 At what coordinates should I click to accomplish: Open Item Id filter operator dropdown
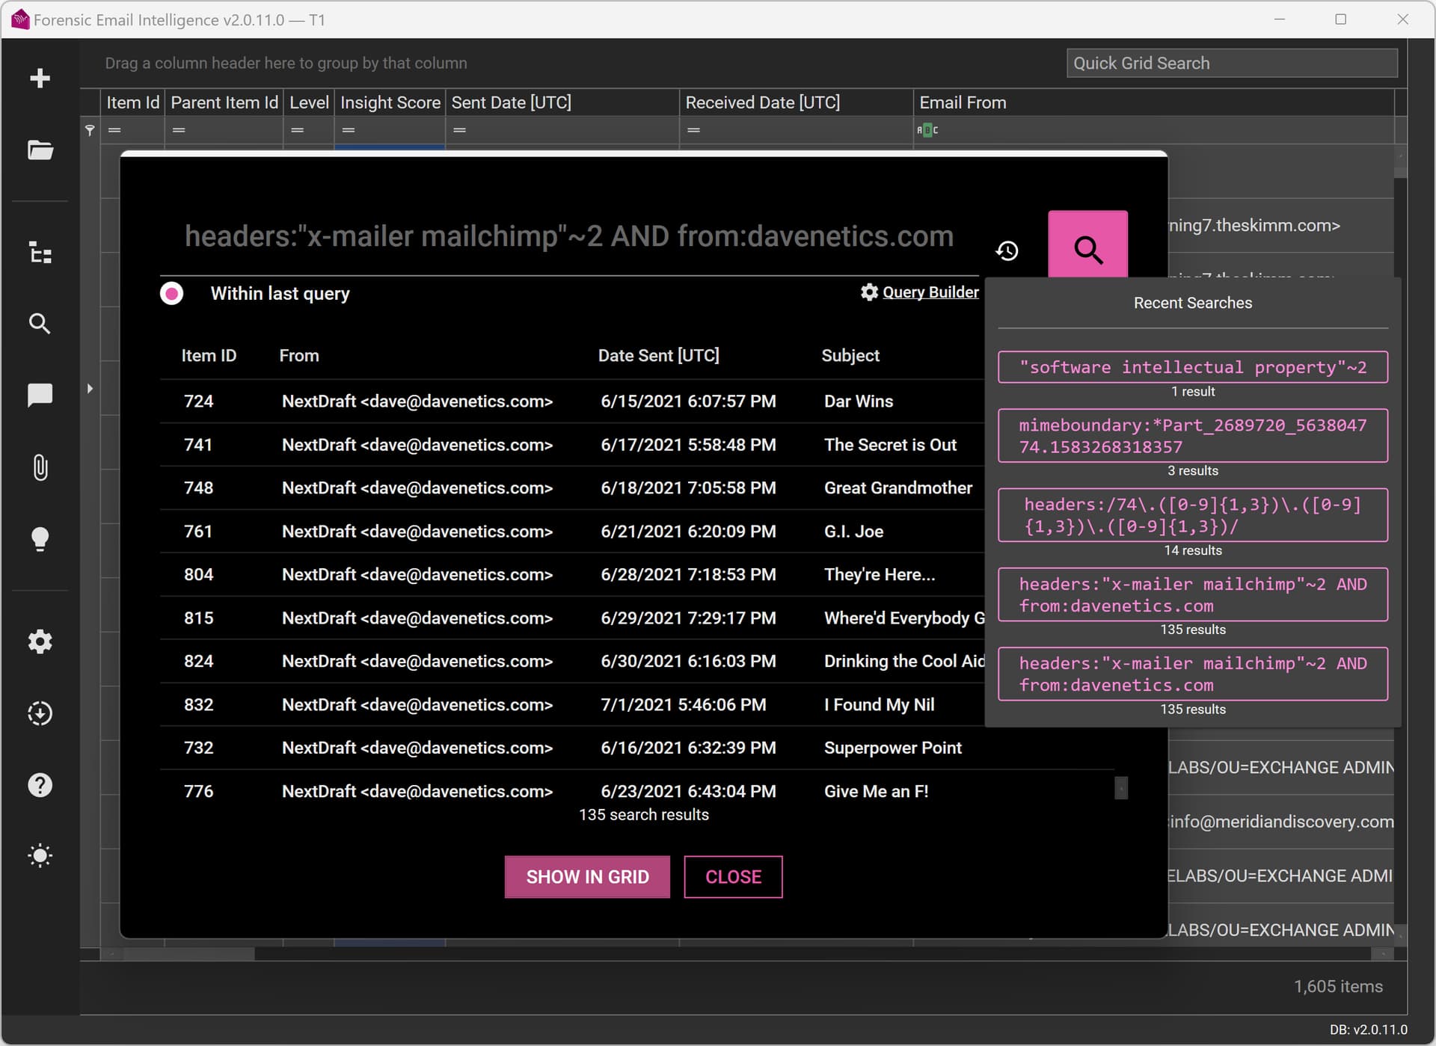(114, 130)
